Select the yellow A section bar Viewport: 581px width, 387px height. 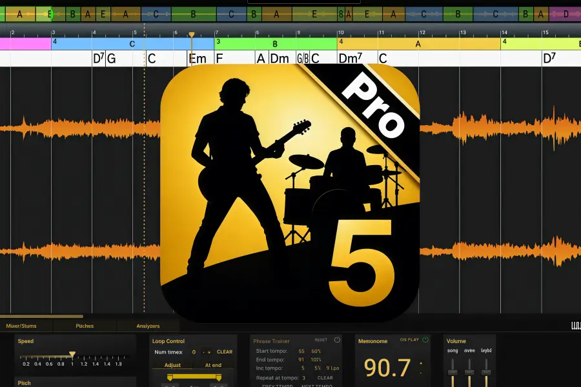coord(419,44)
